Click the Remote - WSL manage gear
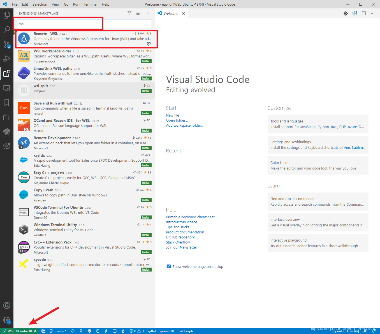380x334 pixels. (149, 44)
